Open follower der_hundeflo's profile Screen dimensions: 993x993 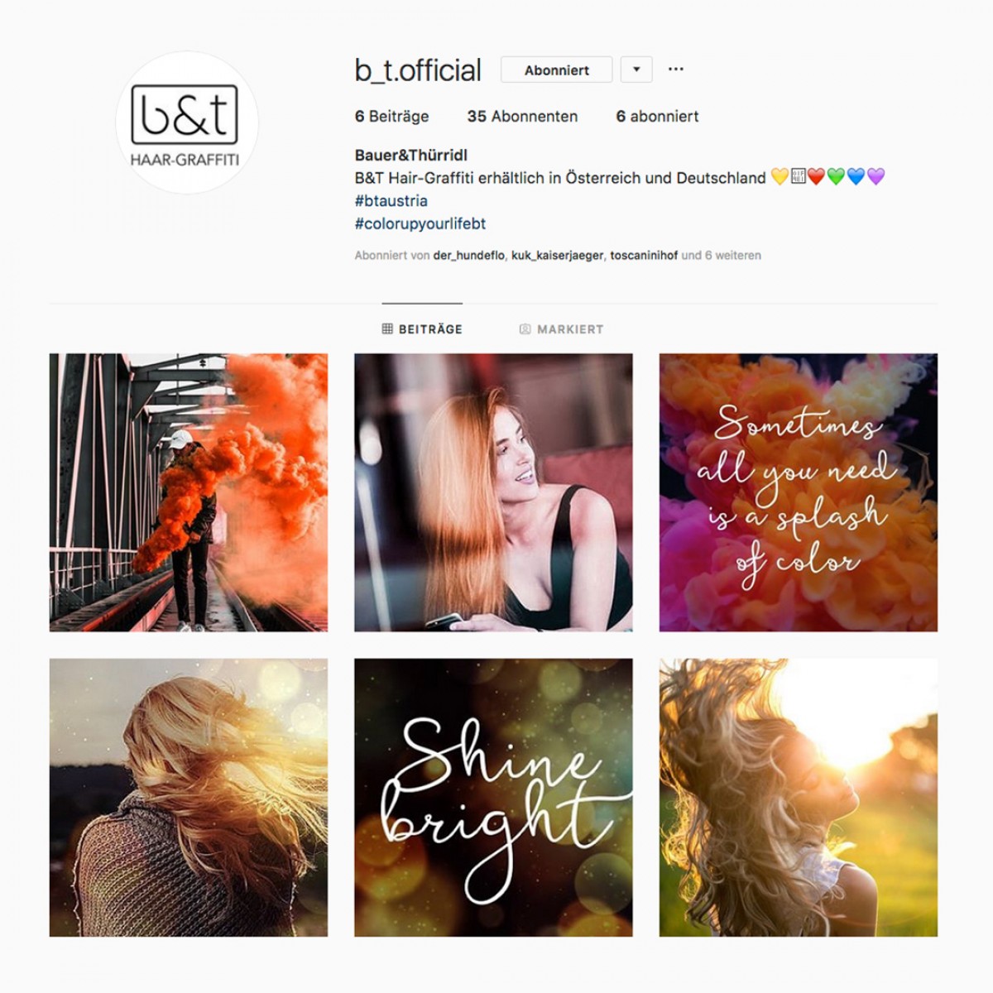468,256
